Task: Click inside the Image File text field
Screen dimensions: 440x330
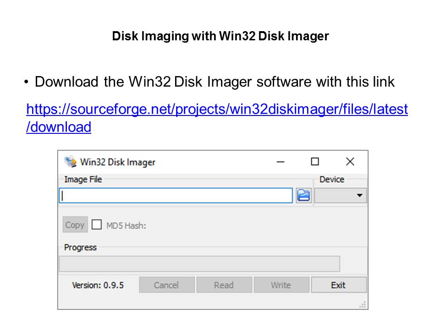Action: click(176, 196)
